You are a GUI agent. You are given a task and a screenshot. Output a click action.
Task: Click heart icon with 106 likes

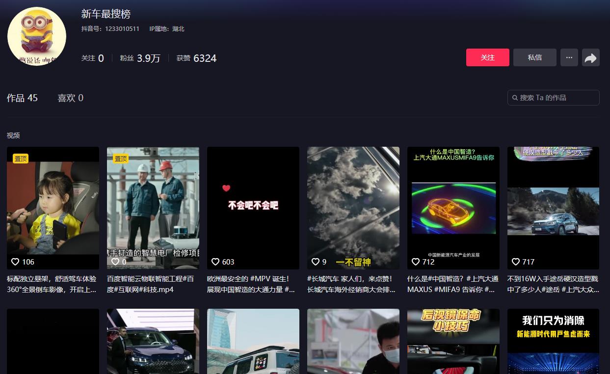[15, 262]
